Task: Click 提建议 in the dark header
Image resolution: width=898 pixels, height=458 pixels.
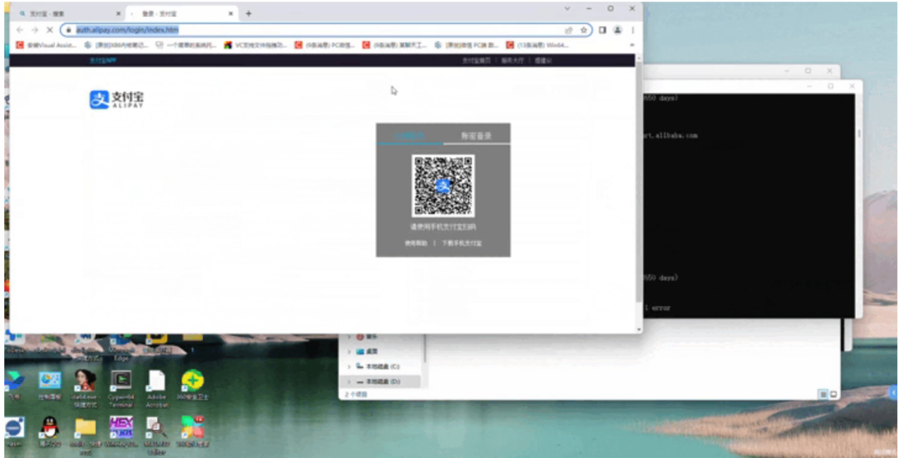Action: [x=544, y=60]
